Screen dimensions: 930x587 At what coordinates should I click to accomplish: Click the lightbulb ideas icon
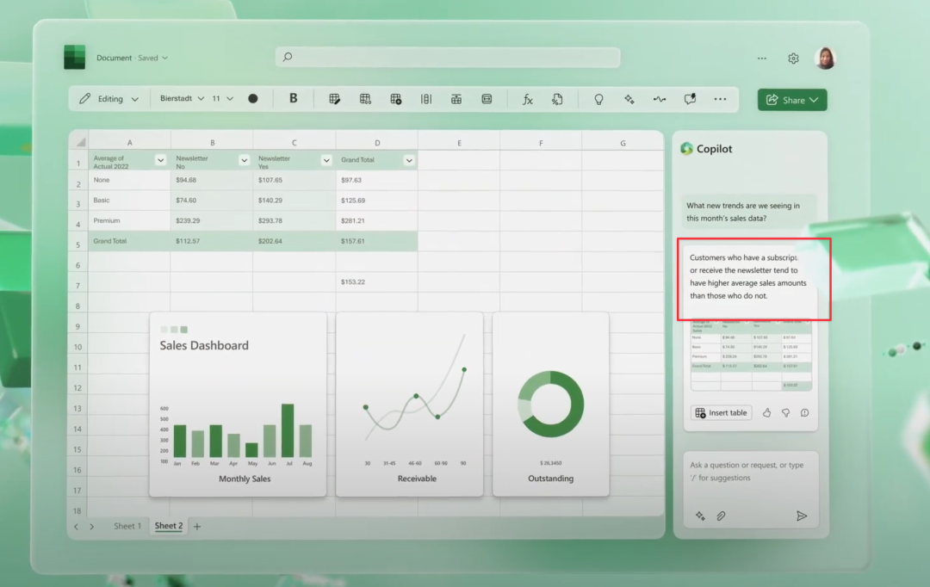[x=598, y=99]
